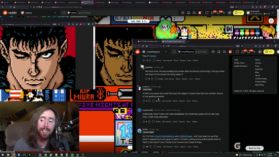Open Content Policy in the footer panel
The width and height of the screenshot is (279, 157).
pyautogui.click(x=261, y=78)
